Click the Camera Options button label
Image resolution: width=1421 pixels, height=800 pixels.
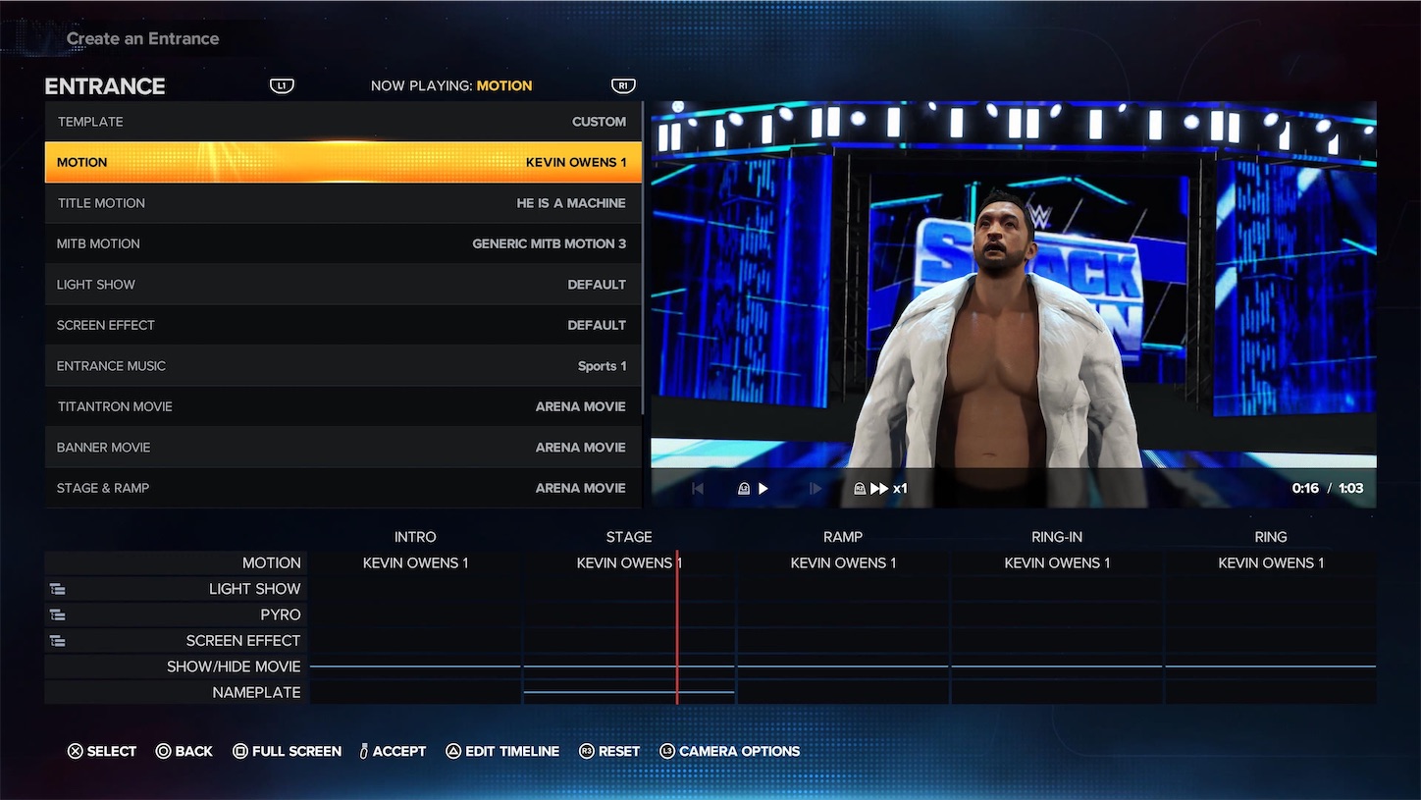coord(740,751)
